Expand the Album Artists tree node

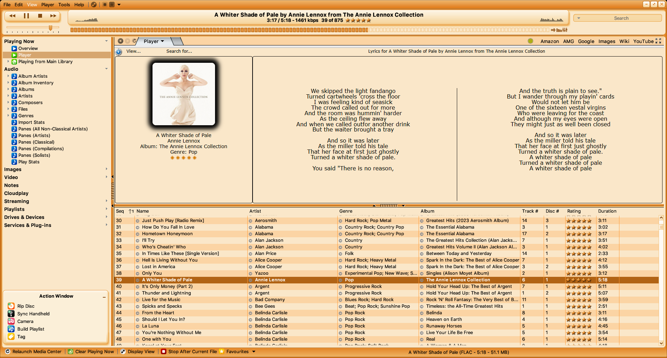[x=8, y=76]
